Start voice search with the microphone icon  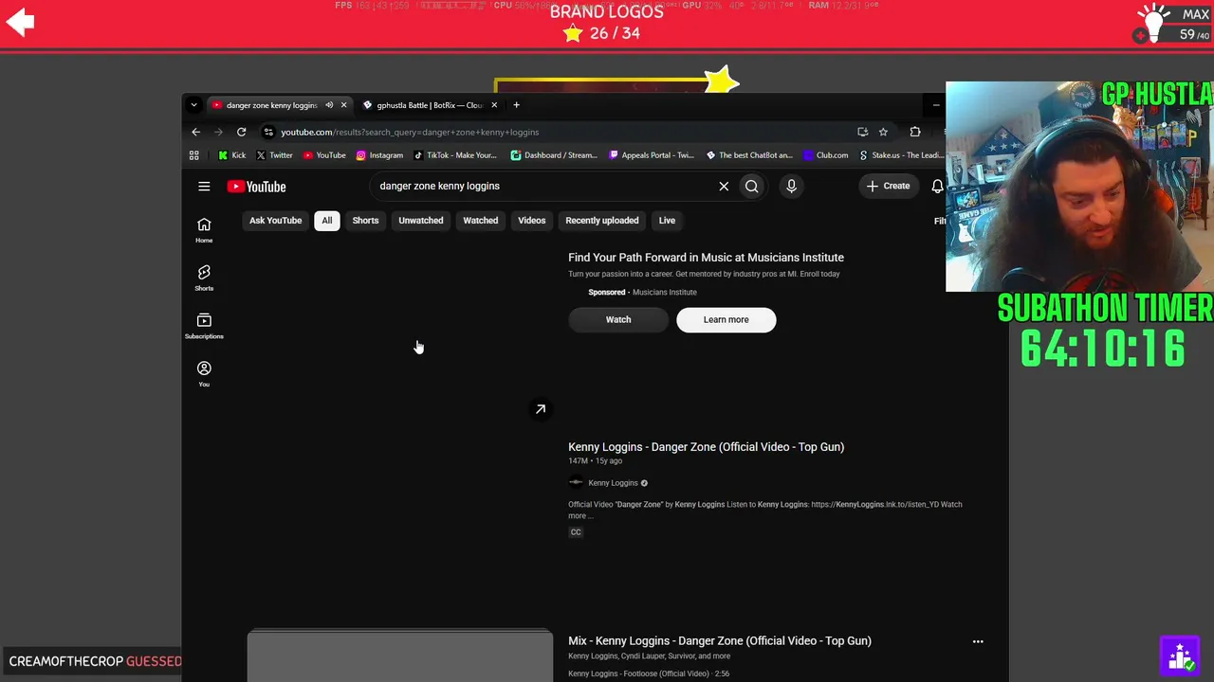(791, 187)
